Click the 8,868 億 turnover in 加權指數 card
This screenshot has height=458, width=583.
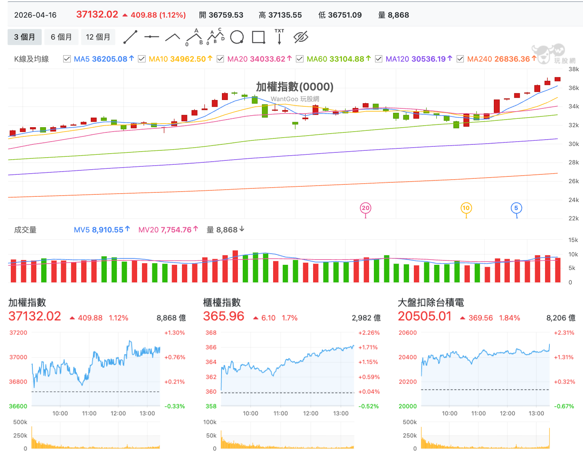[171, 318]
